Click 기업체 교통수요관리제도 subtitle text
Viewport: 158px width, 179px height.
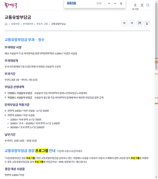click(70, 151)
